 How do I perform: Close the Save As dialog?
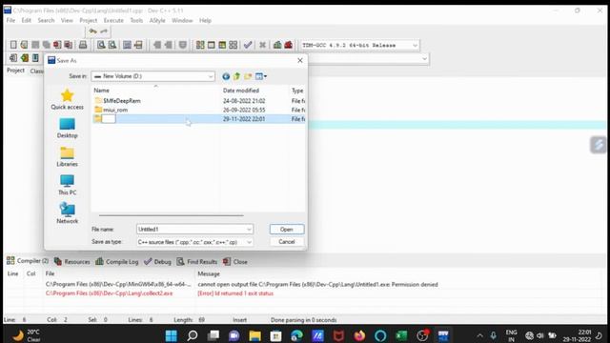pos(300,61)
